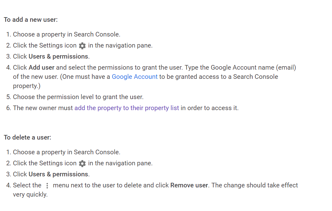The width and height of the screenshot is (332, 211).
Task: Click 'Choose a property' step under delete a user
Action: click(x=66, y=152)
